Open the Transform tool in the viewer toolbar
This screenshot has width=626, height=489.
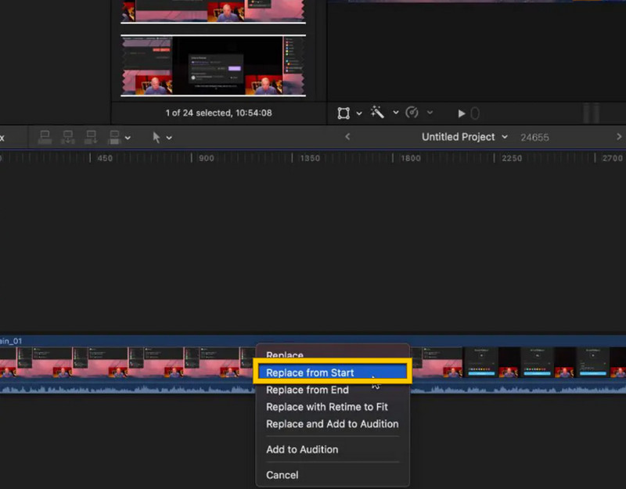tap(343, 113)
